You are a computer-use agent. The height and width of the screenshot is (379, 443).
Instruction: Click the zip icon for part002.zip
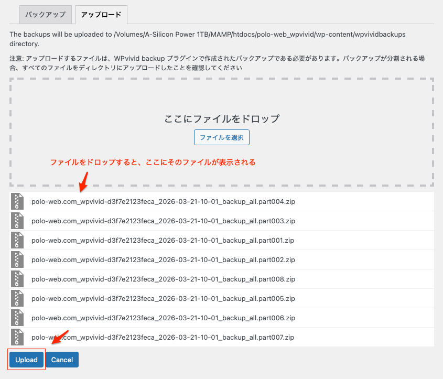[x=18, y=259]
